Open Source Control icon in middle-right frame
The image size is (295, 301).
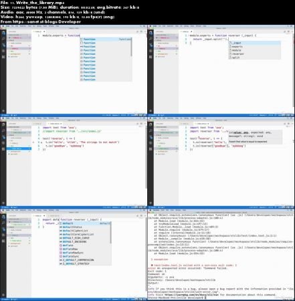coord(151,136)
